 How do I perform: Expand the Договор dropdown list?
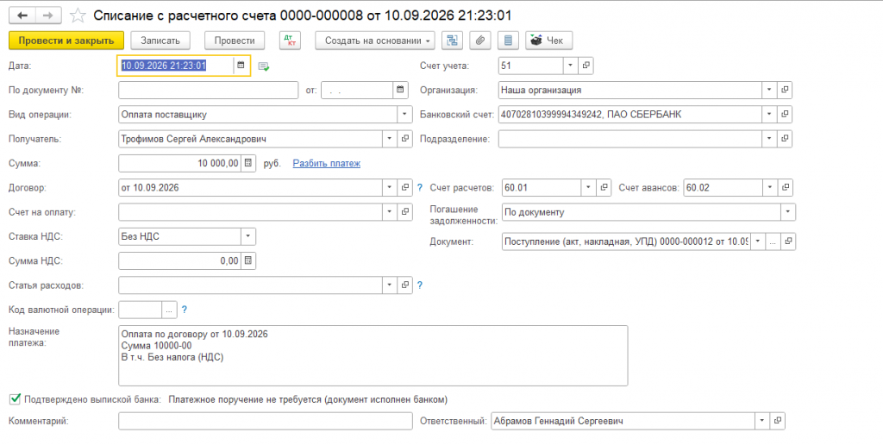(x=390, y=188)
